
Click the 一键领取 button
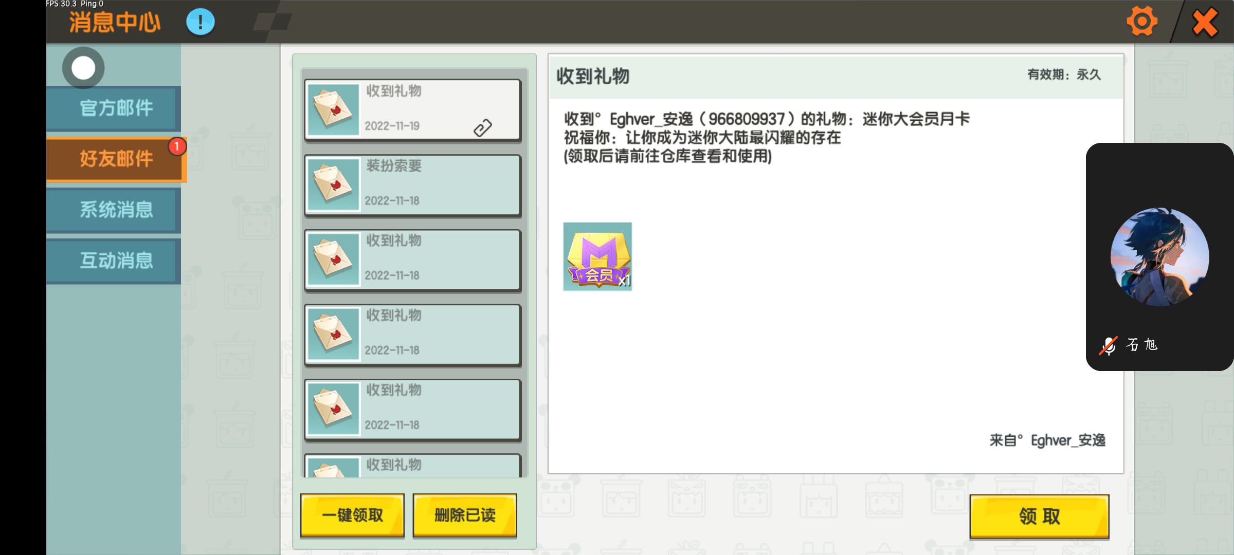(x=352, y=515)
